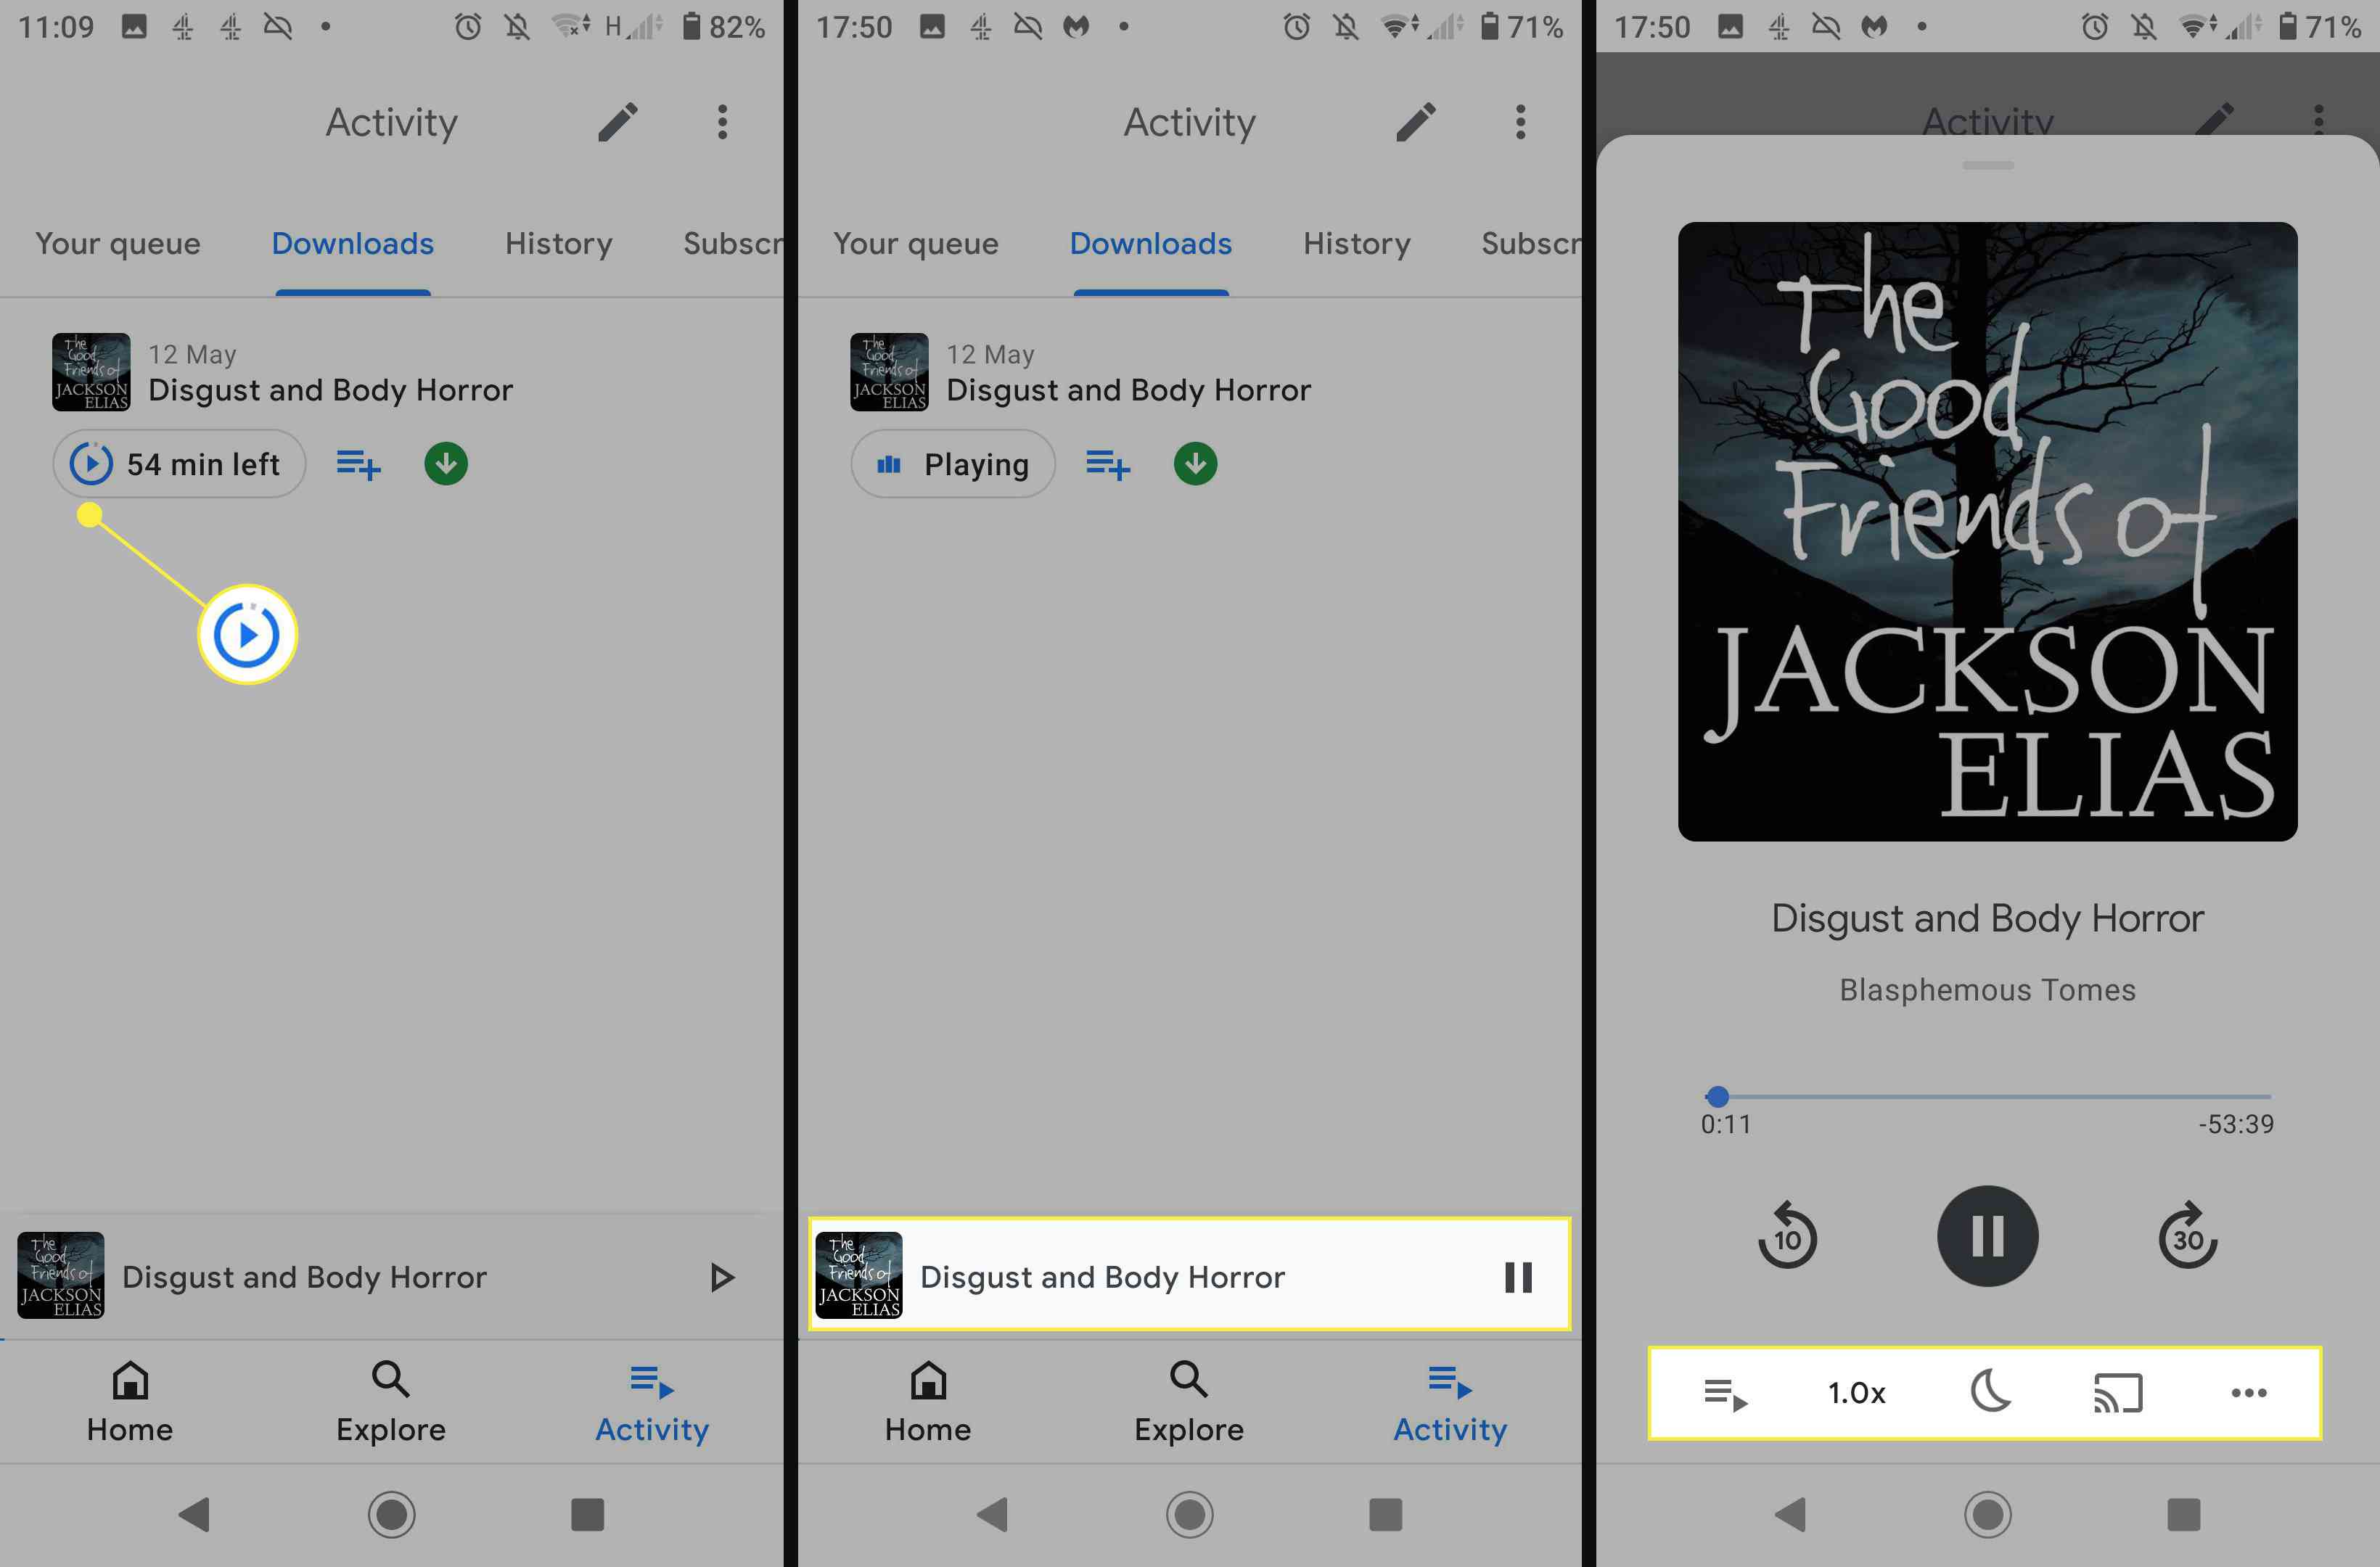Viewport: 2380px width, 1567px height.
Task: Click the add to queue icon on episode
Action: point(358,461)
